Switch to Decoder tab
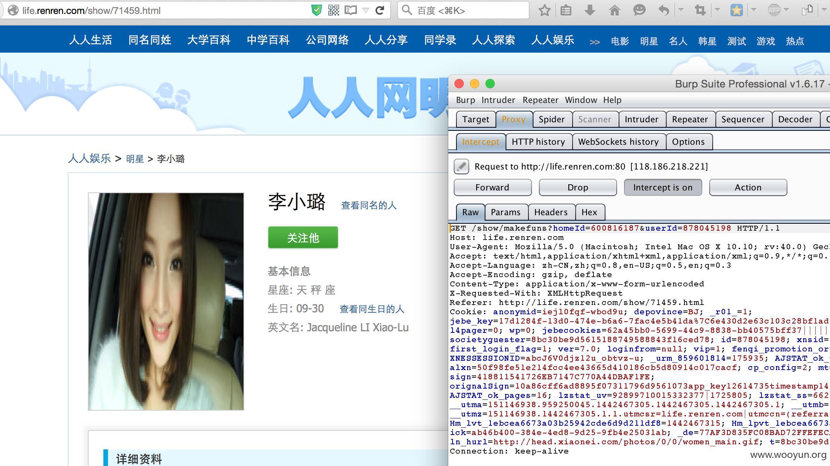Image resolution: width=830 pixels, height=466 pixels. (795, 119)
